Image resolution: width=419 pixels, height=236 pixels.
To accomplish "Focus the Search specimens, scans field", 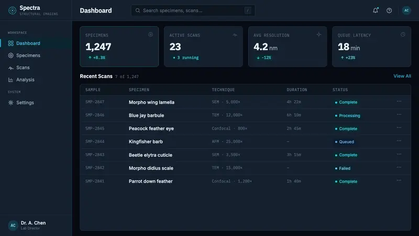I will pos(193,10).
